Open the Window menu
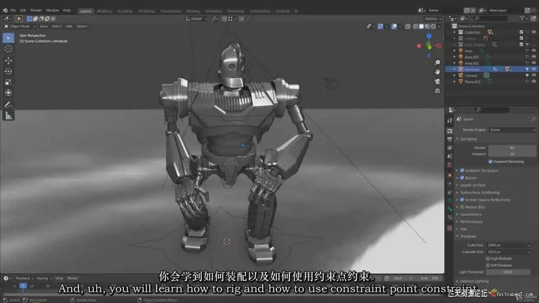539x303 pixels. [x=53, y=10]
